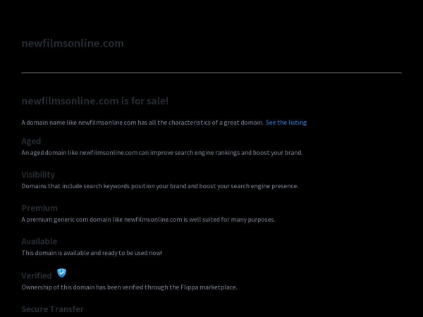Click the newfilmsonline.com page title
Image resolution: width=423 pixels, height=317 pixels.
73,44
